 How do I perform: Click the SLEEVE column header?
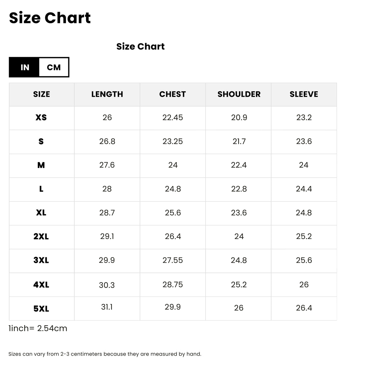click(x=304, y=94)
